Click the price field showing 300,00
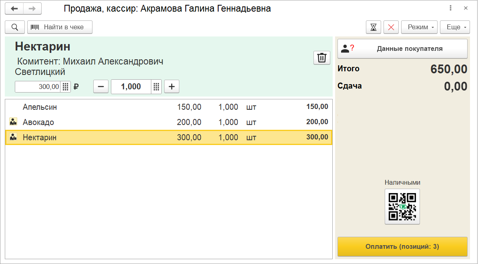The width and height of the screenshot is (478, 264). tap(38, 87)
